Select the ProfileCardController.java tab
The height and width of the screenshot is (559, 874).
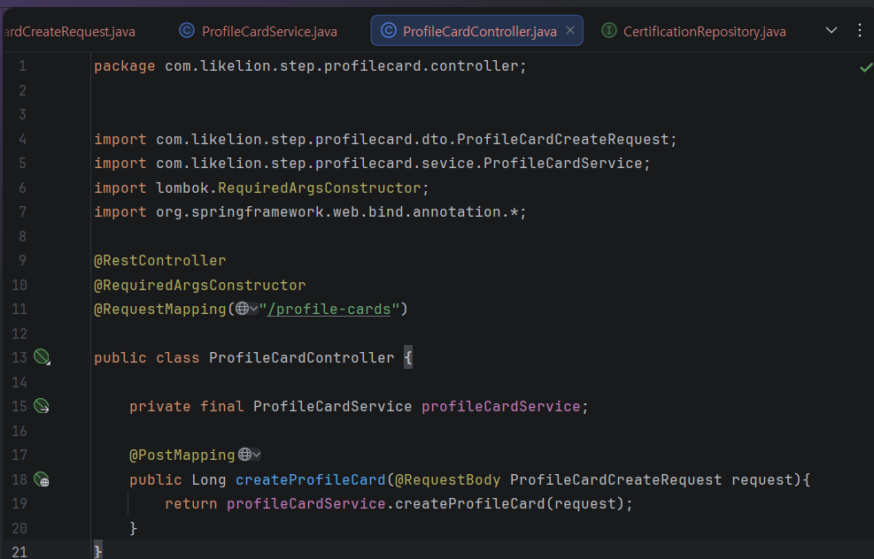tap(477, 31)
